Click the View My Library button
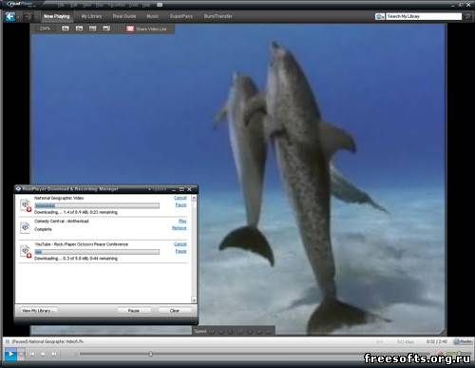This screenshot has height=368, width=475. coord(36,311)
